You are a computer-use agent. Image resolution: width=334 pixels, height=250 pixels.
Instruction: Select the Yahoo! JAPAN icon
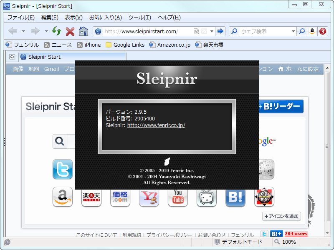149,198
